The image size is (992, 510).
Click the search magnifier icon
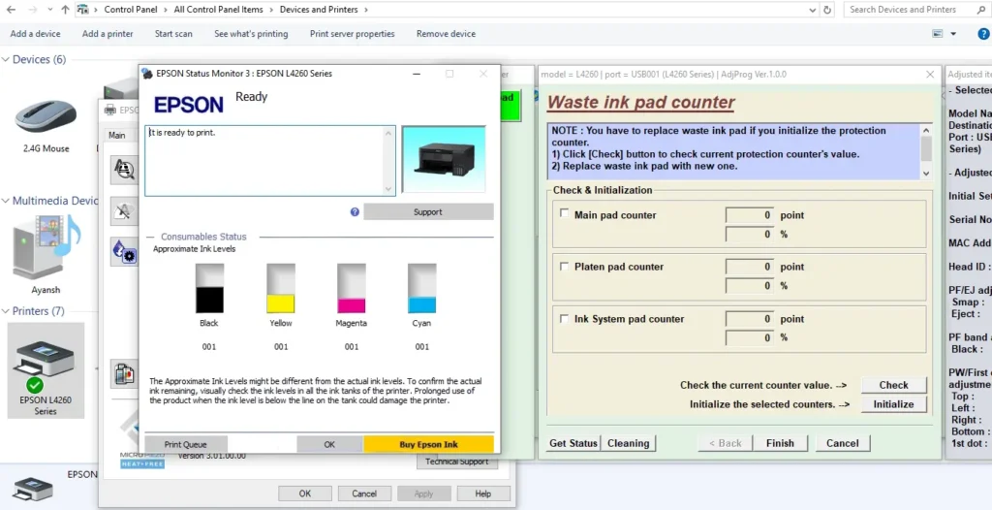pos(981,10)
